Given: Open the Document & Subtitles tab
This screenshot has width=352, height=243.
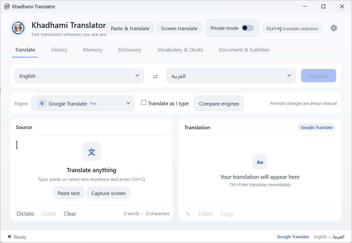Looking at the screenshot, I should click(x=244, y=50).
